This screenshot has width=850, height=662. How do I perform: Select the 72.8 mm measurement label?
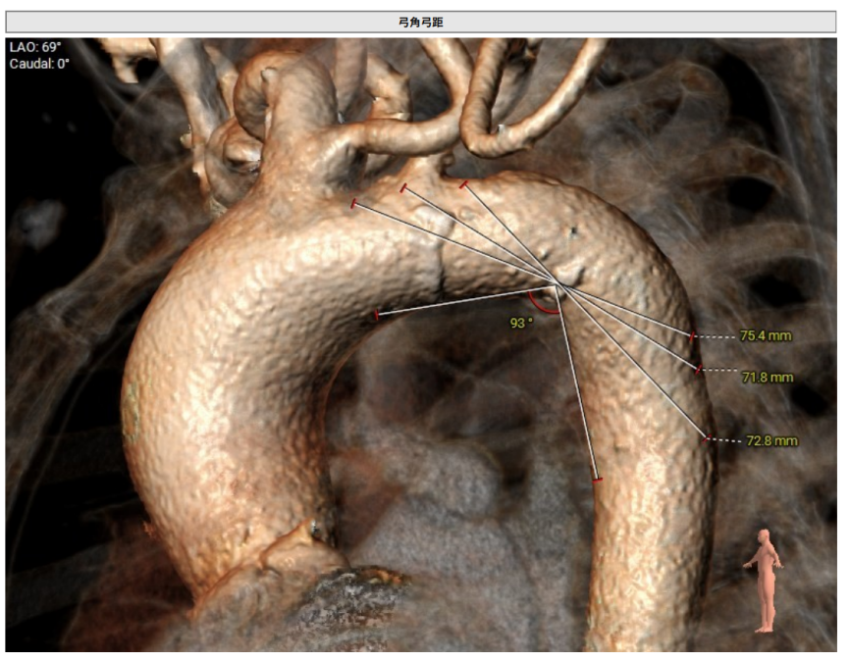pyautogui.click(x=771, y=441)
